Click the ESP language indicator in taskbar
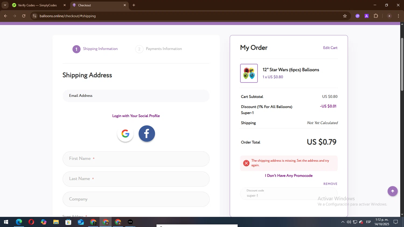Image resolution: width=404 pixels, height=227 pixels. [x=368, y=222]
